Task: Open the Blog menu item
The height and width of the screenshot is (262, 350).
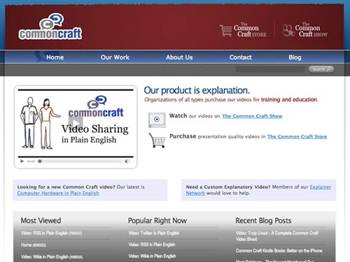Action: 295,57
